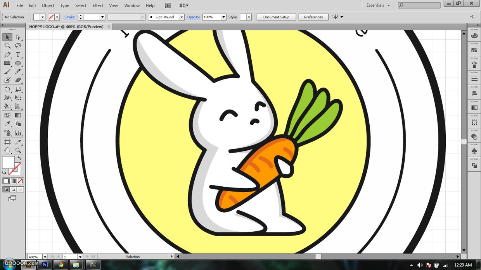Open the arrange documents dropdown
Image resolution: width=481 pixels, height=270 pixels.
[x=184, y=5]
